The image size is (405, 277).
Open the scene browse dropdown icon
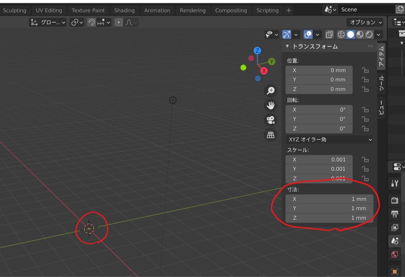[330, 10]
